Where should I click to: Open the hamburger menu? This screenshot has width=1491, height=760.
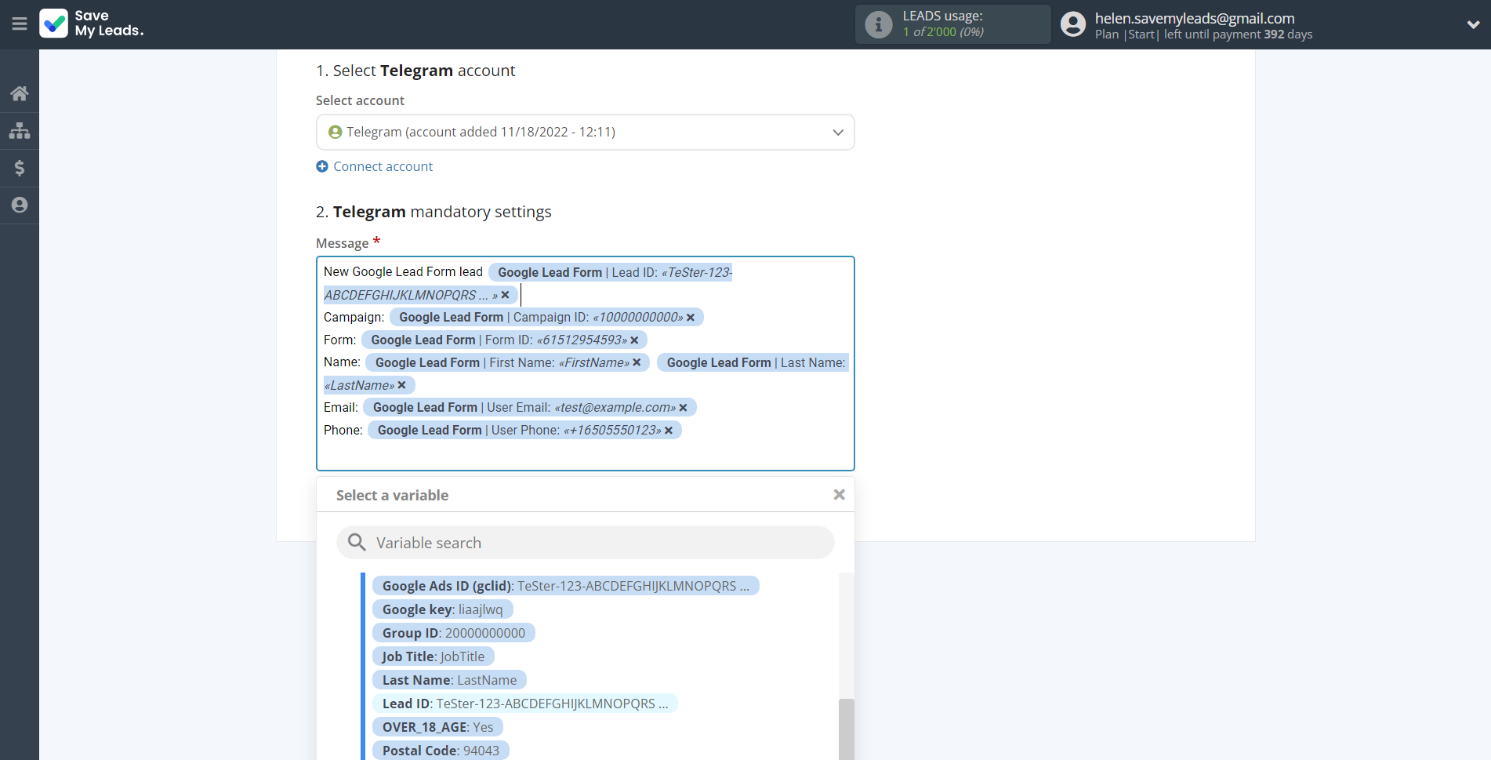tap(20, 24)
